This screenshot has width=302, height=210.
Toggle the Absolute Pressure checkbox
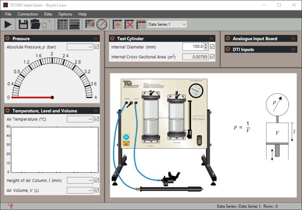pyautogui.click(x=97, y=47)
